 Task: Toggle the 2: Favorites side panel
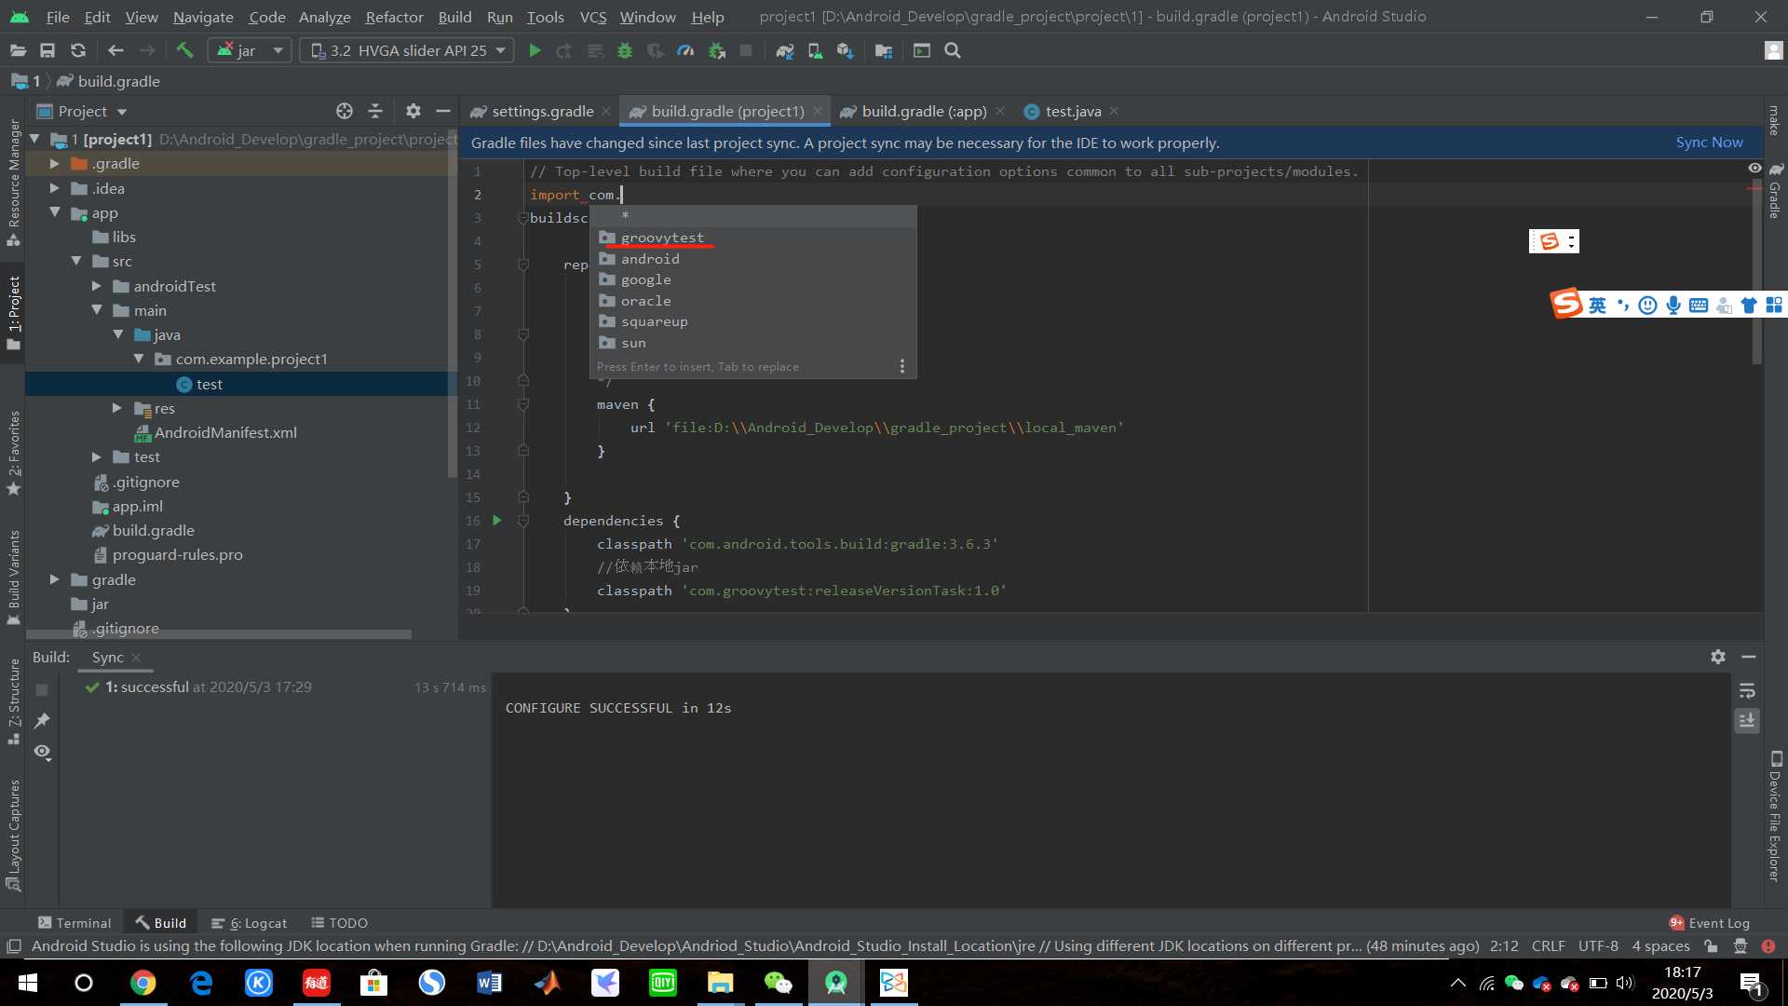click(x=13, y=453)
